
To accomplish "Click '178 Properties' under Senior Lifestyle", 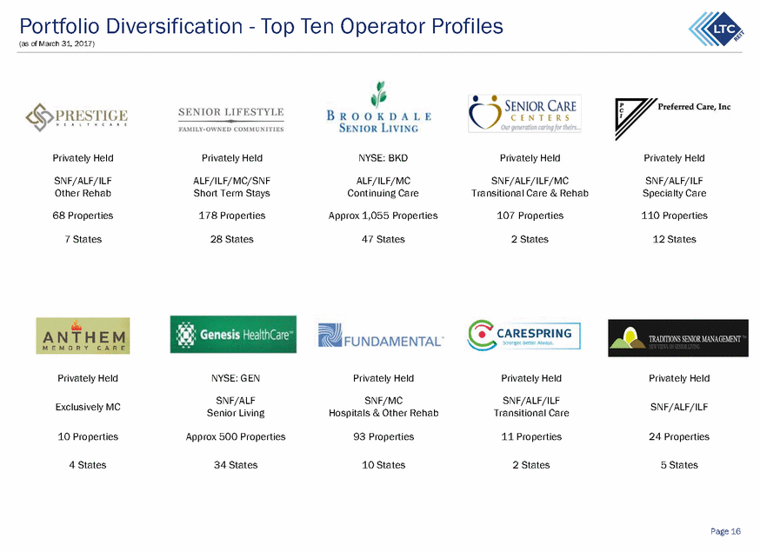I will pyautogui.click(x=232, y=216).
